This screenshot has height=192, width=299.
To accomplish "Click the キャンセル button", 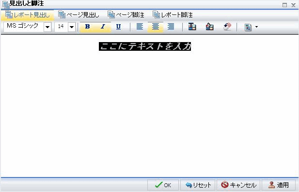I will [238, 185].
